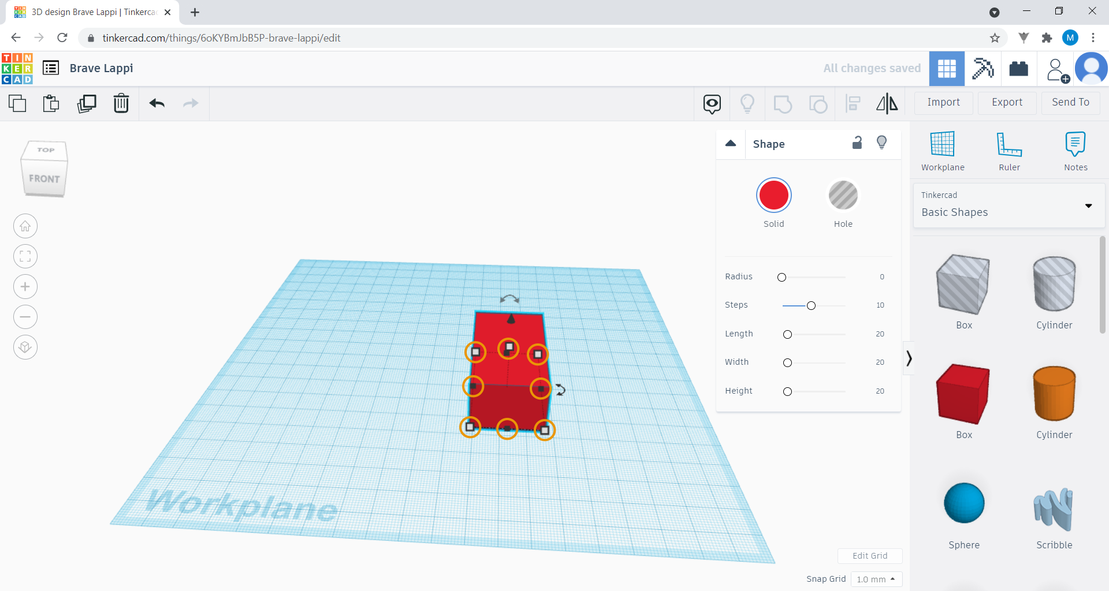Click the Show all lightbulb toolbar icon

(747, 104)
